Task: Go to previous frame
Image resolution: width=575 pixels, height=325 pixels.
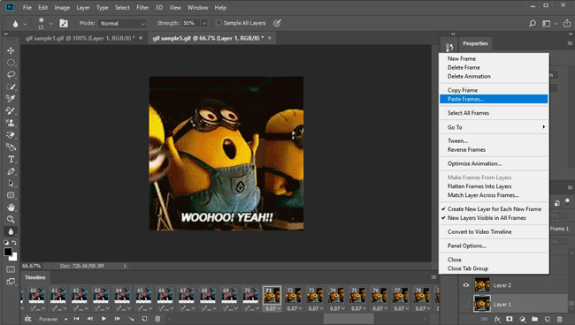Action: point(90,319)
